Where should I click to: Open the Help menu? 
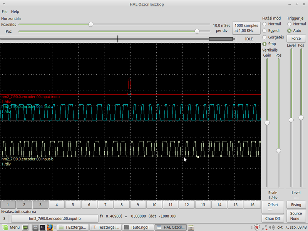click(x=15, y=12)
